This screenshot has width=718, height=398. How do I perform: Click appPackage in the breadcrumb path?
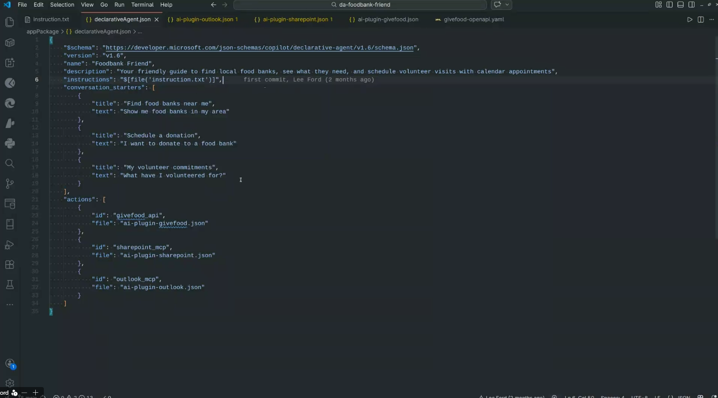click(42, 31)
